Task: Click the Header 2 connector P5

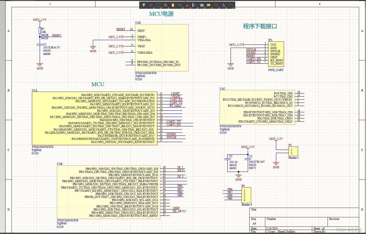Action: tap(293, 151)
